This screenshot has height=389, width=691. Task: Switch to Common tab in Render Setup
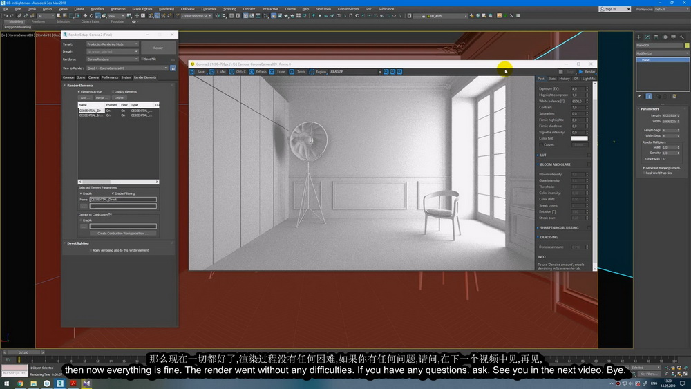pyautogui.click(x=68, y=77)
